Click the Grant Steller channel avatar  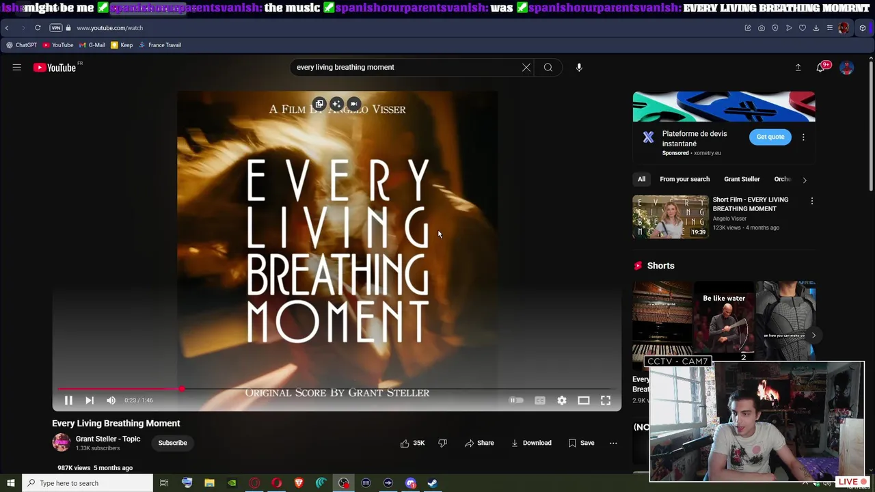point(62,443)
